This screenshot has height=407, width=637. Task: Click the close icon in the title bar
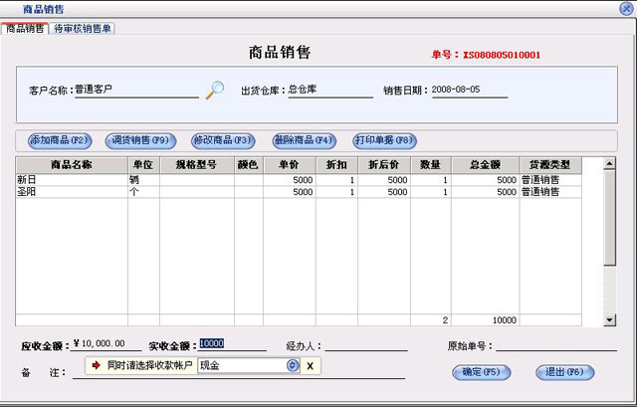coord(622,8)
